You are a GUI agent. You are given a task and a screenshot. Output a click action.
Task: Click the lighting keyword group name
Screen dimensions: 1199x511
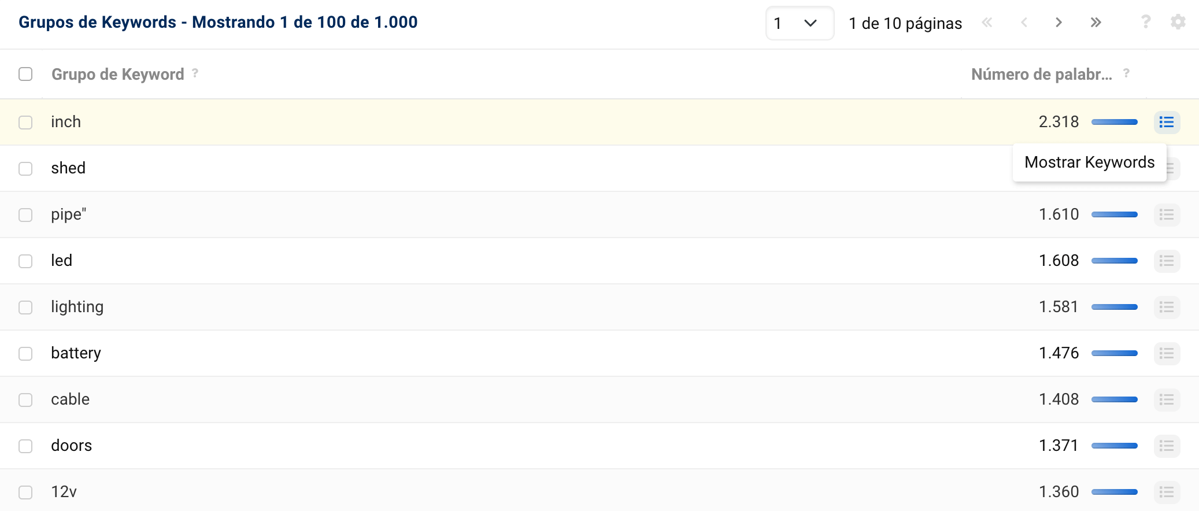77,307
